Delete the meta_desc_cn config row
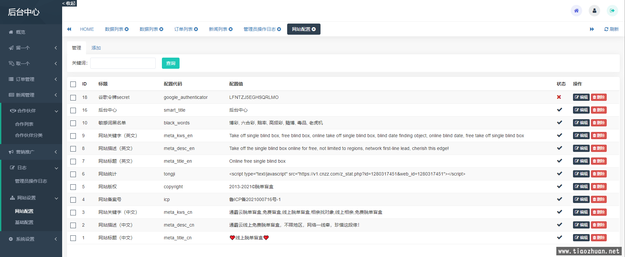This screenshot has width=625, height=257. (599, 225)
